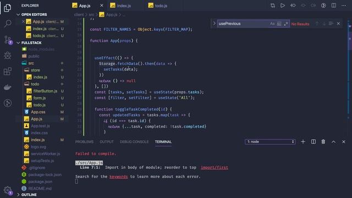
Task: Kill the terminal with trash icon
Action: pyautogui.click(x=323, y=142)
